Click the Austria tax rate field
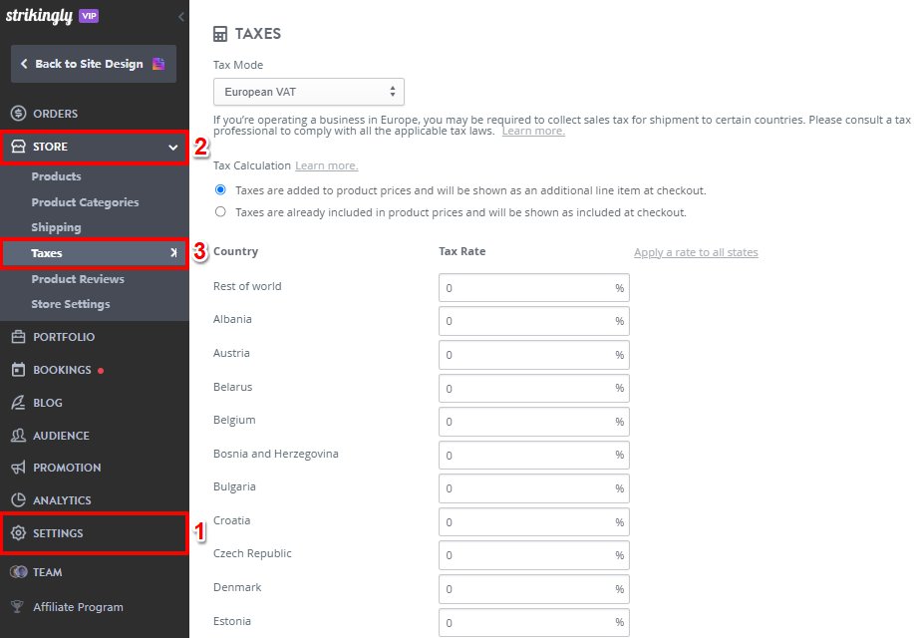 [x=534, y=355]
